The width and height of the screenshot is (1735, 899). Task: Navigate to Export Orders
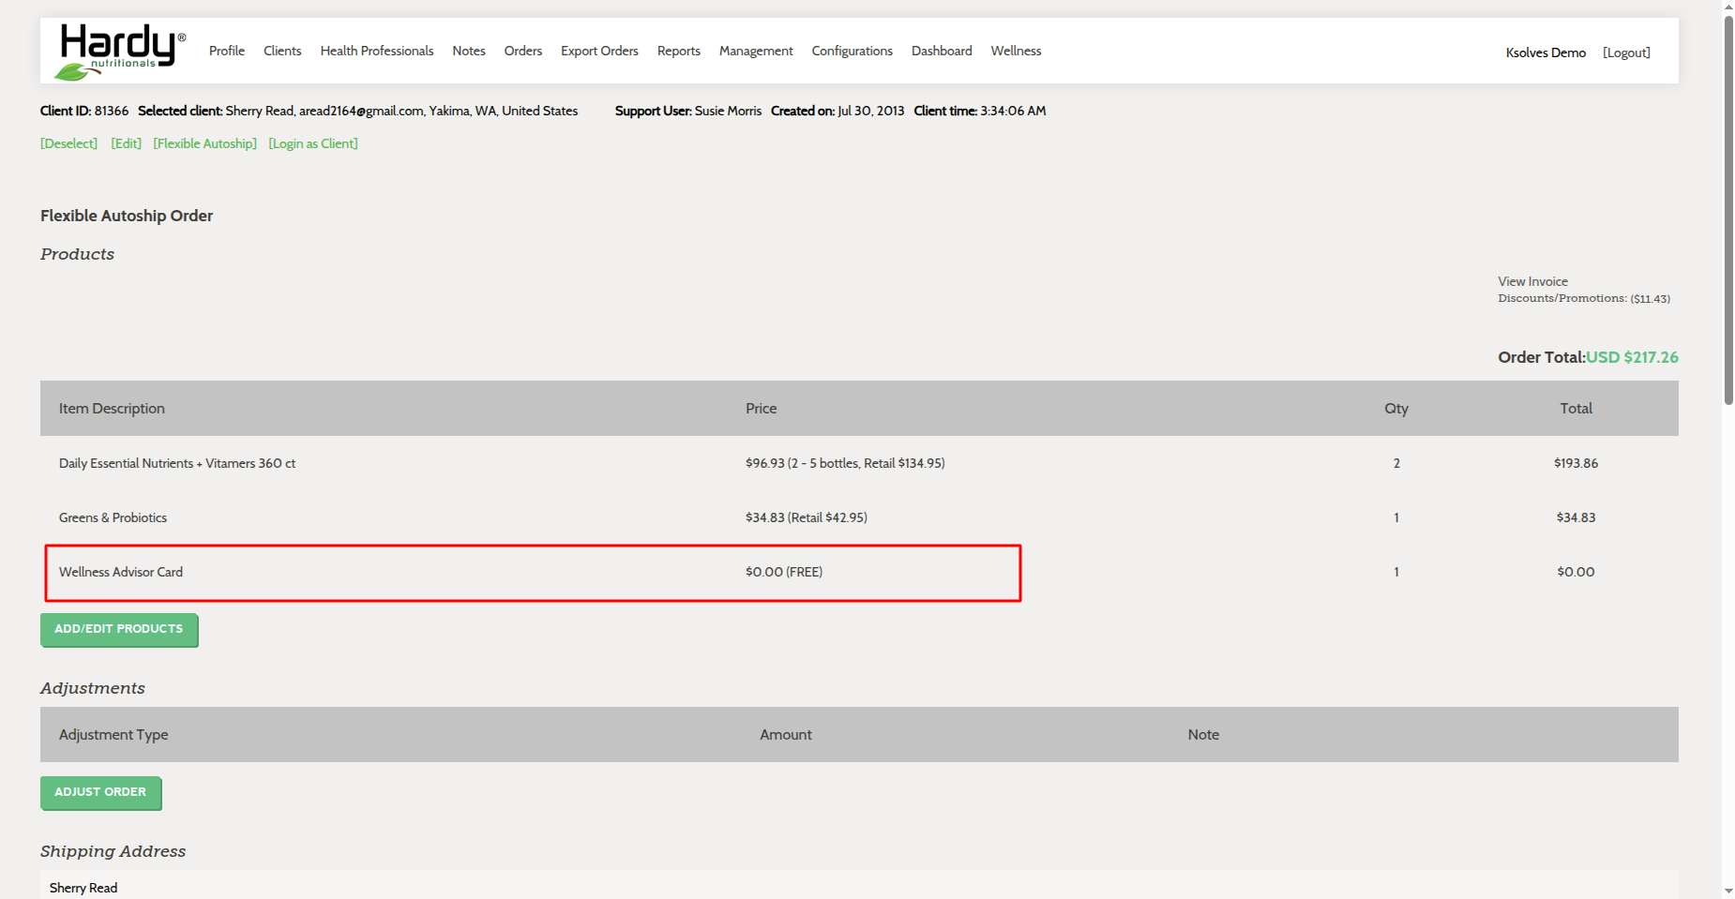(x=599, y=51)
